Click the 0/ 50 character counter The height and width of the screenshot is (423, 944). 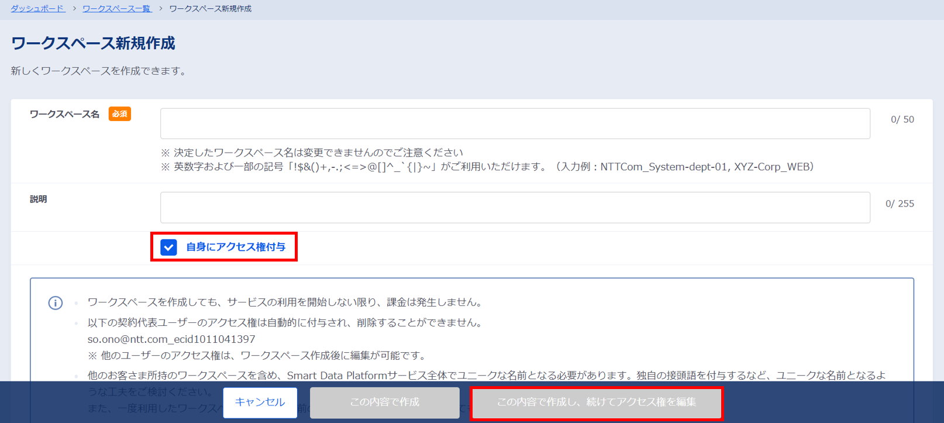(x=902, y=119)
